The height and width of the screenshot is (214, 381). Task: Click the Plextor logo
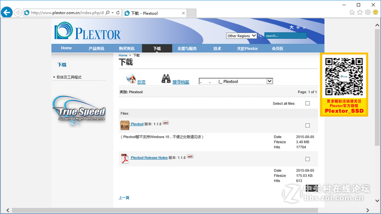click(88, 31)
